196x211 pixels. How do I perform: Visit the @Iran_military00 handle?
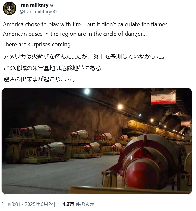(38, 12)
